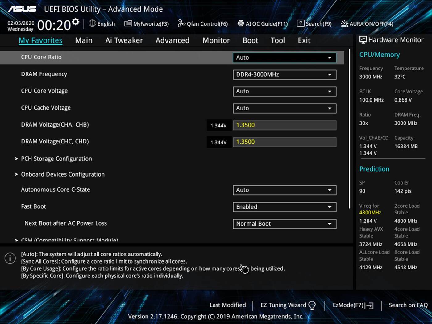
Task: View Last Modified changes
Action: (x=227, y=305)
